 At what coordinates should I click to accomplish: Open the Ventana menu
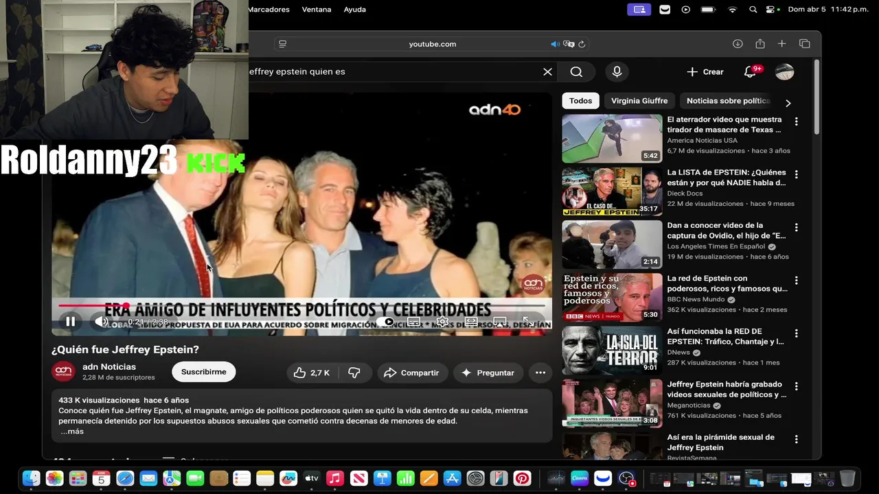tap(317, 10)
